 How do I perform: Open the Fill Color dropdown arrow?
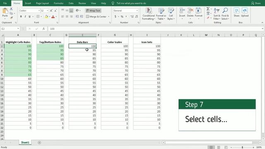[x=49, y=17]
